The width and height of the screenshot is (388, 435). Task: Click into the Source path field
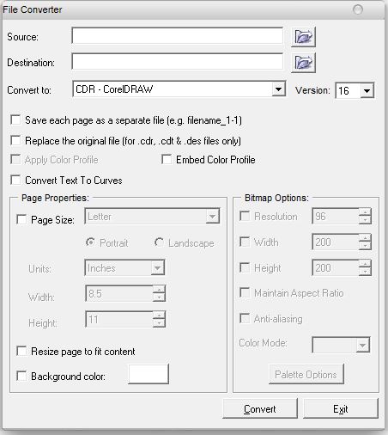point(178,36)
